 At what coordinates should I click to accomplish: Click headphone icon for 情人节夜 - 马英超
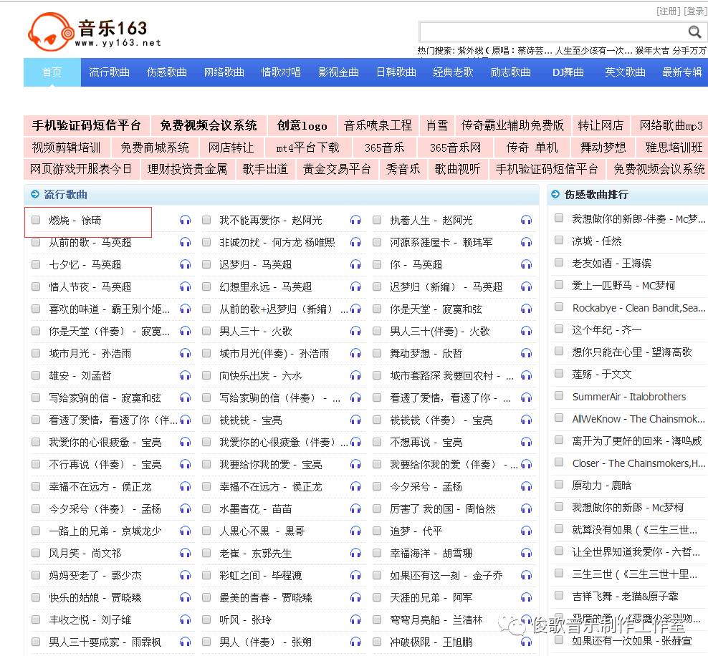click(x=185, y=286)
